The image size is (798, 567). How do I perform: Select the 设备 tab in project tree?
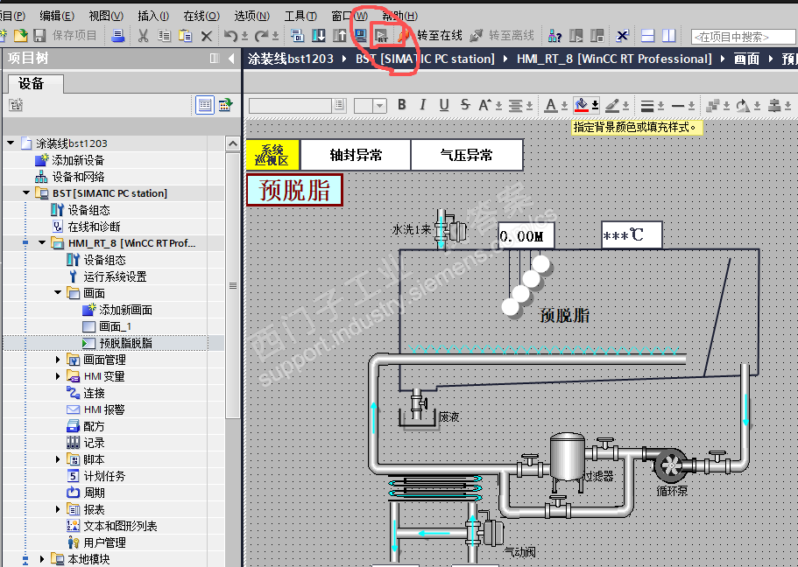tap(35, 83)
